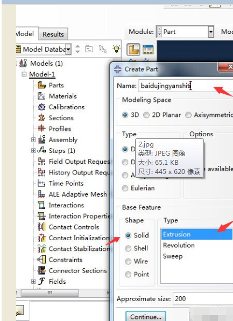Open the Part Manager icon
The height and width of the screenshot is (321, 233).
click(148, 50)
